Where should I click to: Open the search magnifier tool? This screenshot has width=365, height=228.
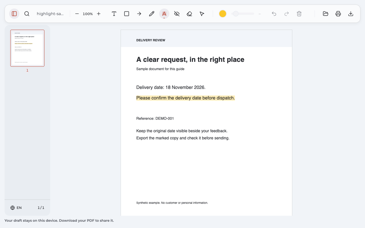27,14
